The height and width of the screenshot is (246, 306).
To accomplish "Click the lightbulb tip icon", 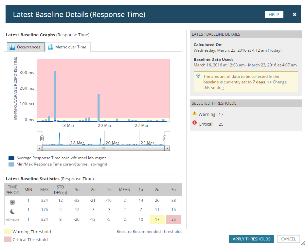I will pyautogui.click(x=198, y=76).
